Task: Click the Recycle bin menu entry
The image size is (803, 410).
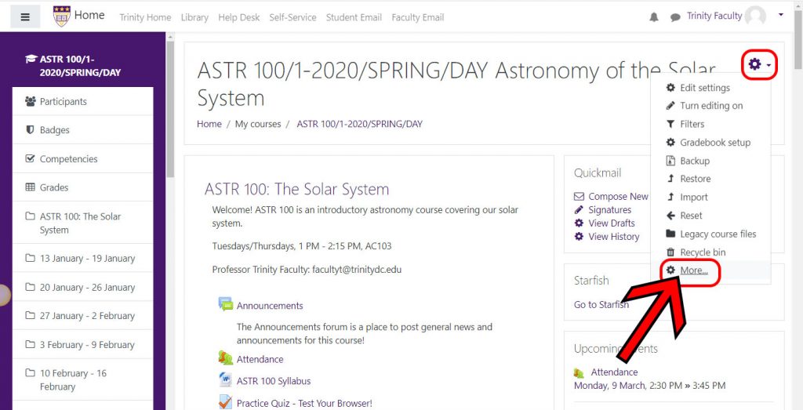Action: click(702, 252)
